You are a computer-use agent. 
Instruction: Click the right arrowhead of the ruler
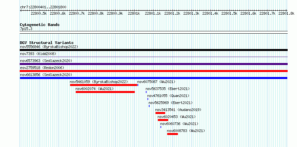pos(287,10)
